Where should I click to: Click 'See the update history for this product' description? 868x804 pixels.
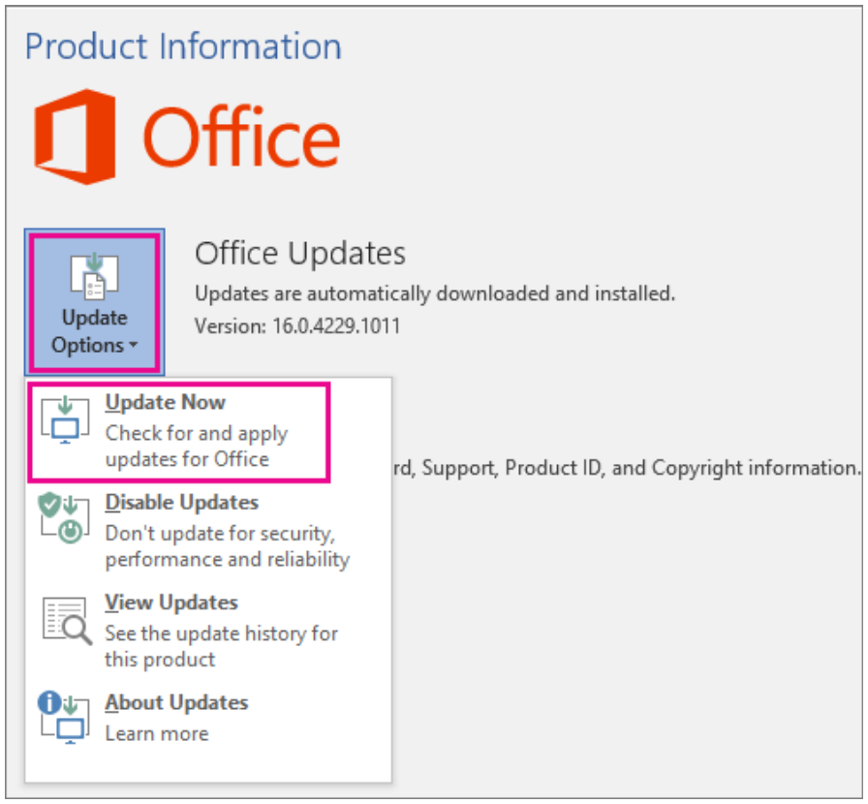click(222, 646)
